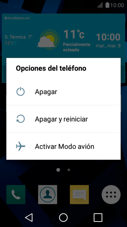Tap the AccuWeather.com logo link
The height and width of the screenshot is (227, 127).
(17, 18)
